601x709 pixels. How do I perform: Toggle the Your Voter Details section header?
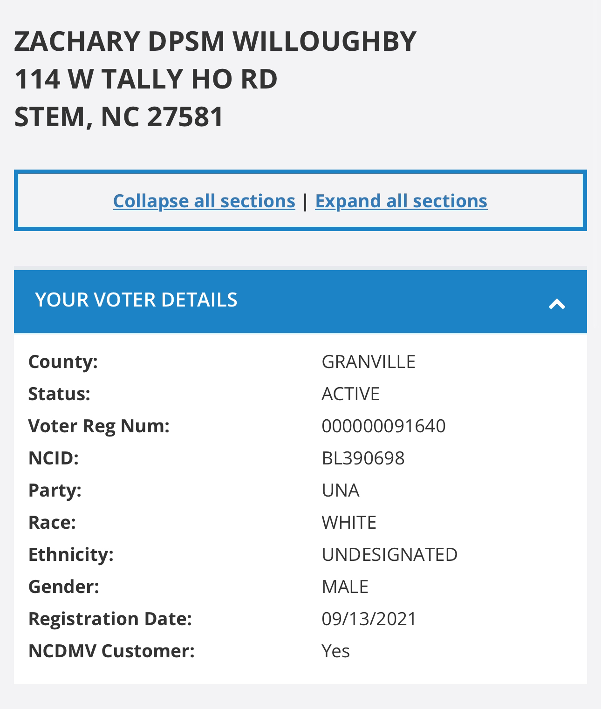pyautogui.click(x=136, y=300)
